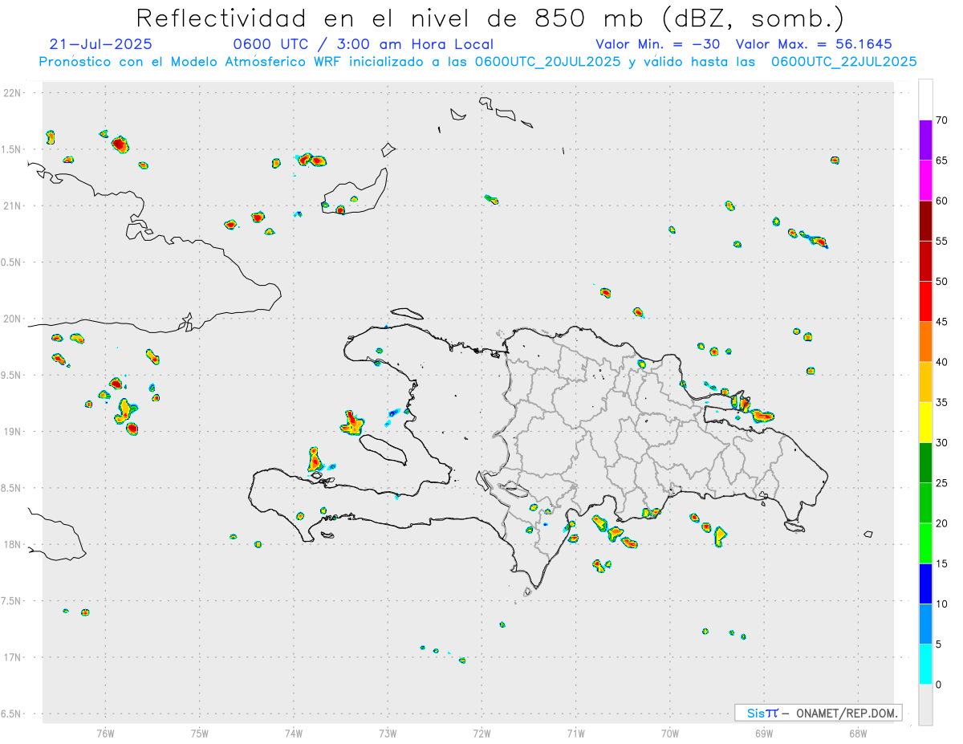963x744 pixels.
Task: Click the '73W' longitude label
Action: [388, 732]
